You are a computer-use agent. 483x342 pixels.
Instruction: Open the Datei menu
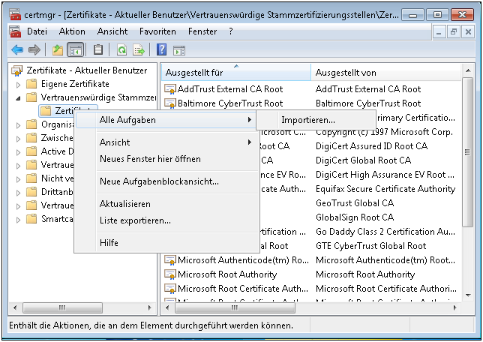(37, 31)
